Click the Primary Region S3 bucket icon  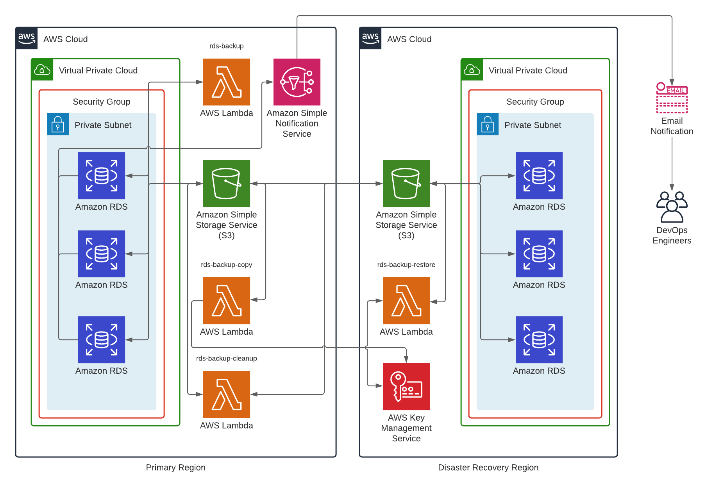tap(227, 184)
